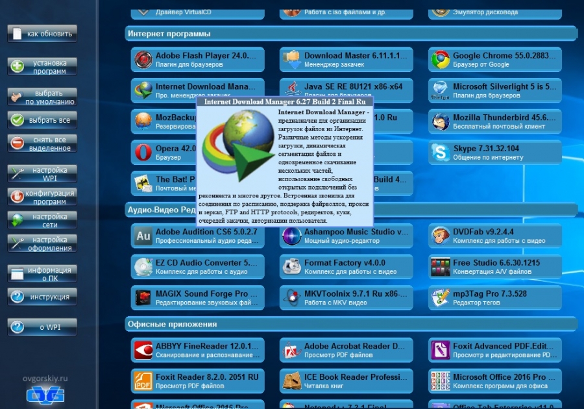Click the Adobe Audition Au icon
This screenshot has height=409, width=584.
point(143,236)
